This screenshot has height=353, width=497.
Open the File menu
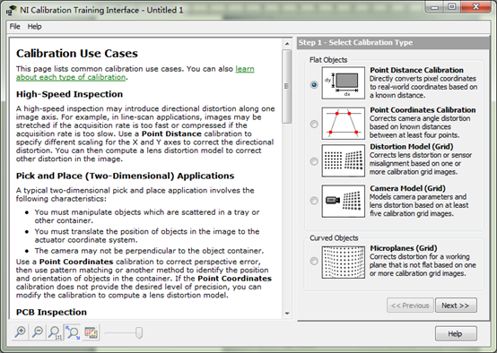click(x=15, y=27)
